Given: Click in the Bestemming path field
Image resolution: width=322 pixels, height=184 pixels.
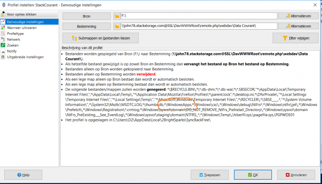Looking at the screenshot, I should (x=197, y=27).
